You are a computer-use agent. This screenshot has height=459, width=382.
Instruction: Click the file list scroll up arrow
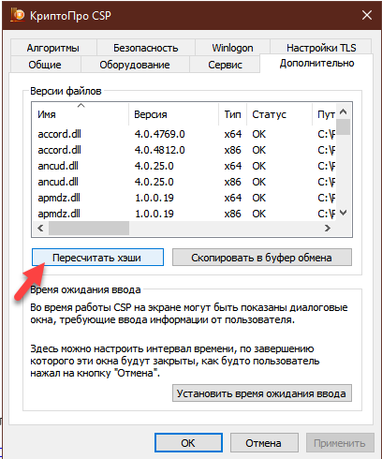(344, 111)
